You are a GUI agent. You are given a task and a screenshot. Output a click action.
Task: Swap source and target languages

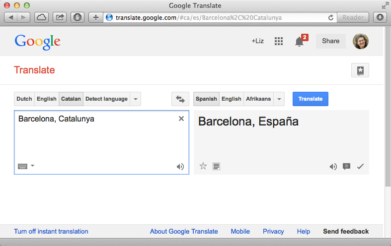(180, 99)
